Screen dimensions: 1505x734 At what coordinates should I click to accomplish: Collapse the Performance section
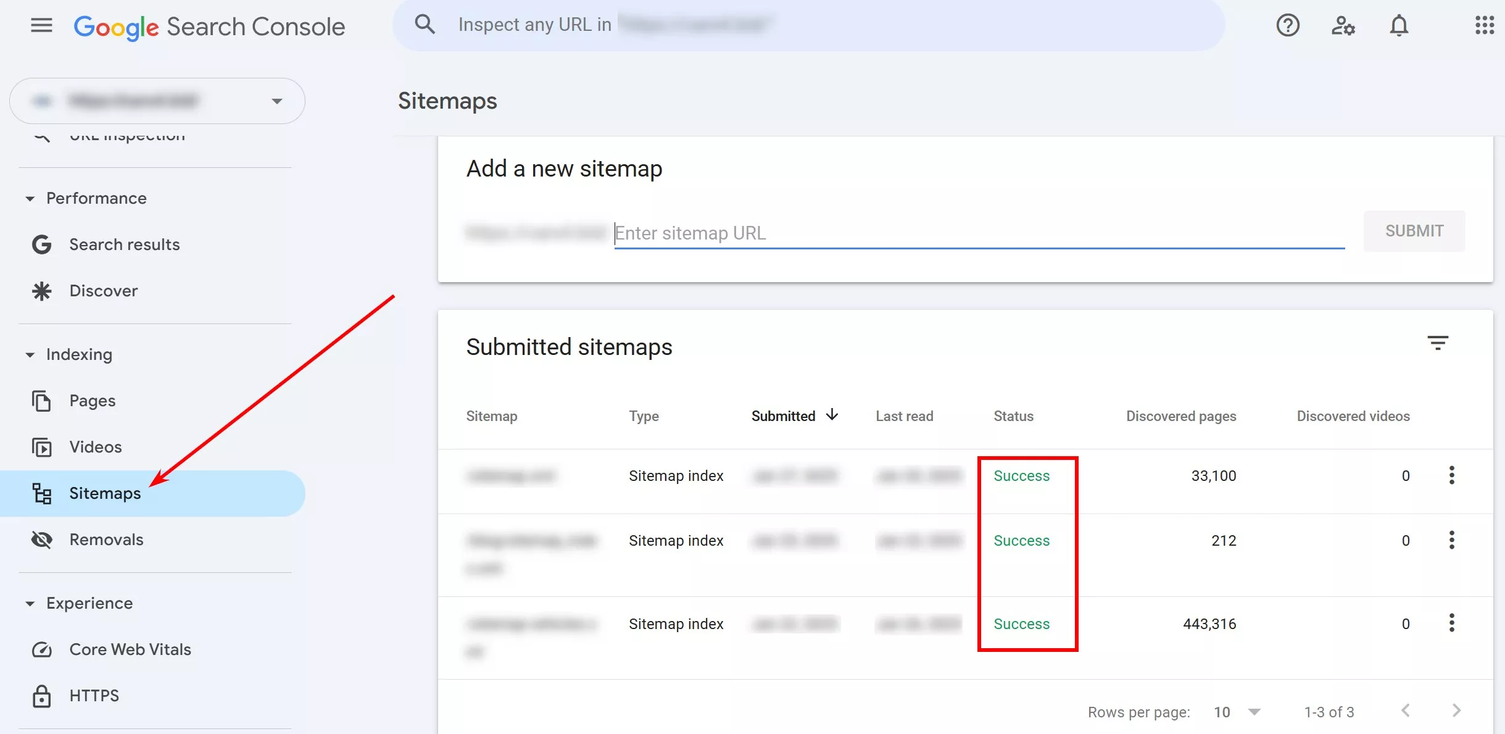click(30, 199)
